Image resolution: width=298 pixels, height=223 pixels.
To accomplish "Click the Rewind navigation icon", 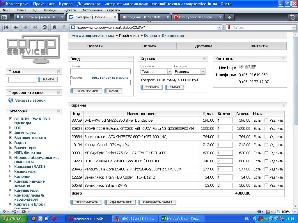I will (6, 27).
